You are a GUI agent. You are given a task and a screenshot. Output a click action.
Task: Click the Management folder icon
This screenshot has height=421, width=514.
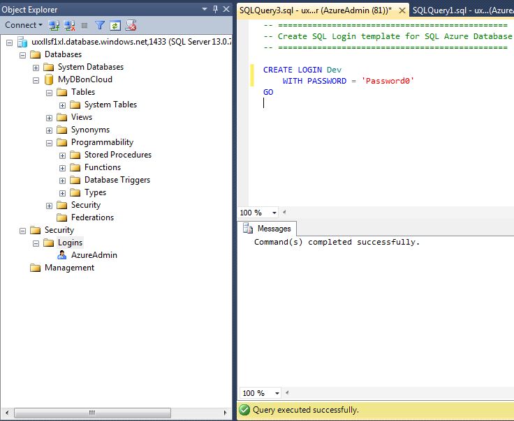tap(35, 268)
